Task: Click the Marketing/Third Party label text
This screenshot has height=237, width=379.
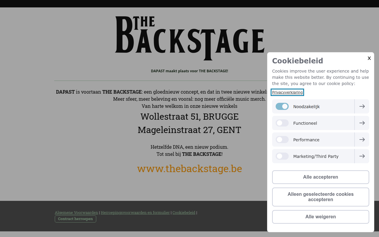Action: click(316, 156)
